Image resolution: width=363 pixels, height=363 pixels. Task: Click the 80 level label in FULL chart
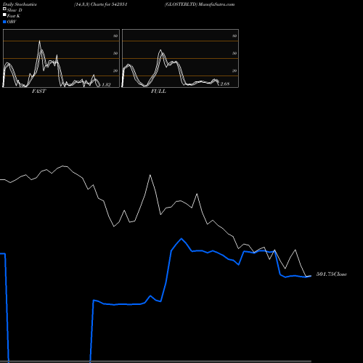click(x=234, y=36)
